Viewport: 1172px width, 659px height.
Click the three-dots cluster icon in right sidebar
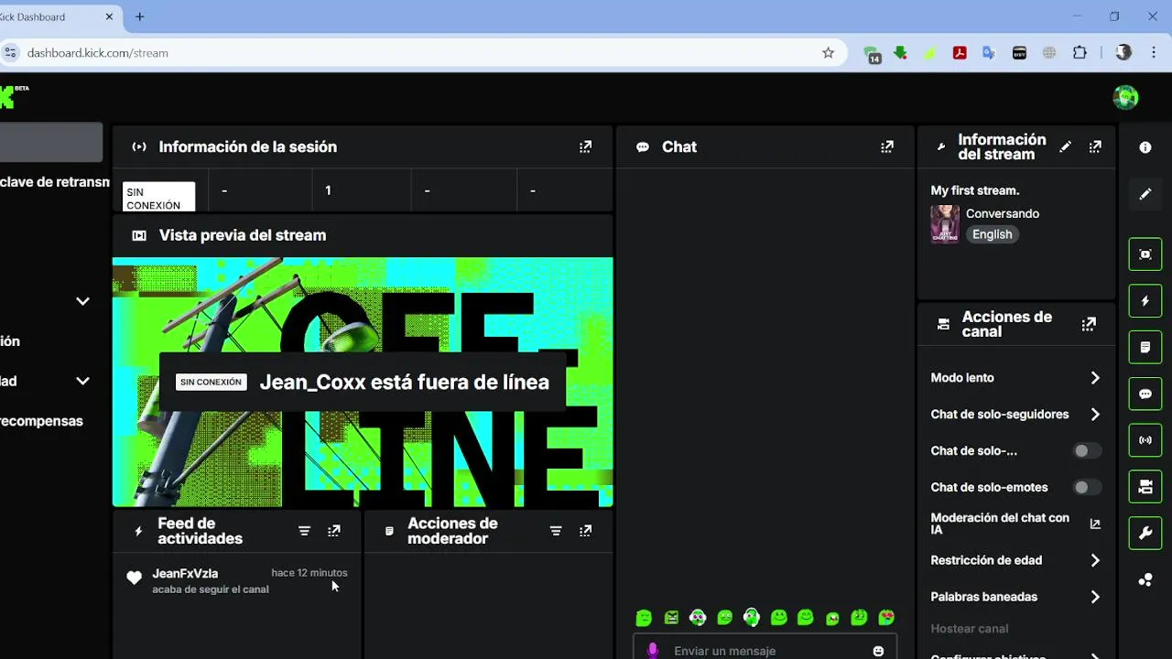pyautogui.click(x=1145, y=579)
